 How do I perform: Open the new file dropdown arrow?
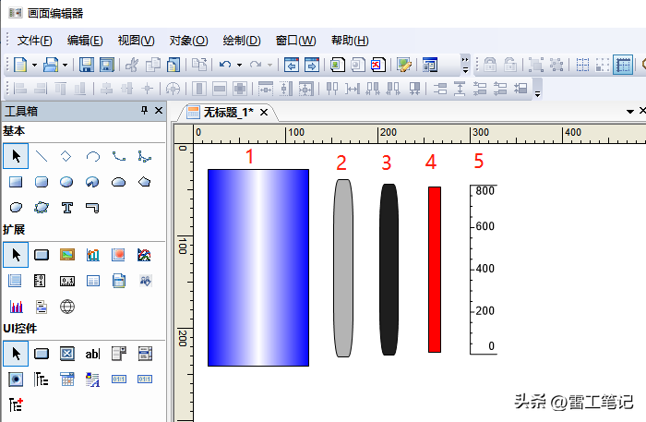click(34, 65)
